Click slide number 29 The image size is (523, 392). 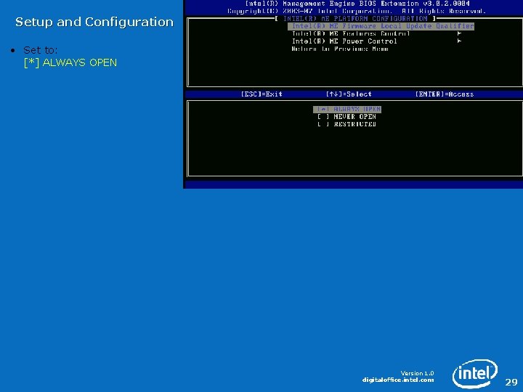pyautogui.click(x=511, y=382)
